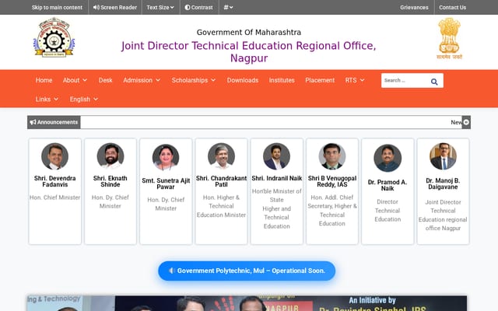
Task: Click the site title Joint Director Technical Education
Action: click(249, 52)
